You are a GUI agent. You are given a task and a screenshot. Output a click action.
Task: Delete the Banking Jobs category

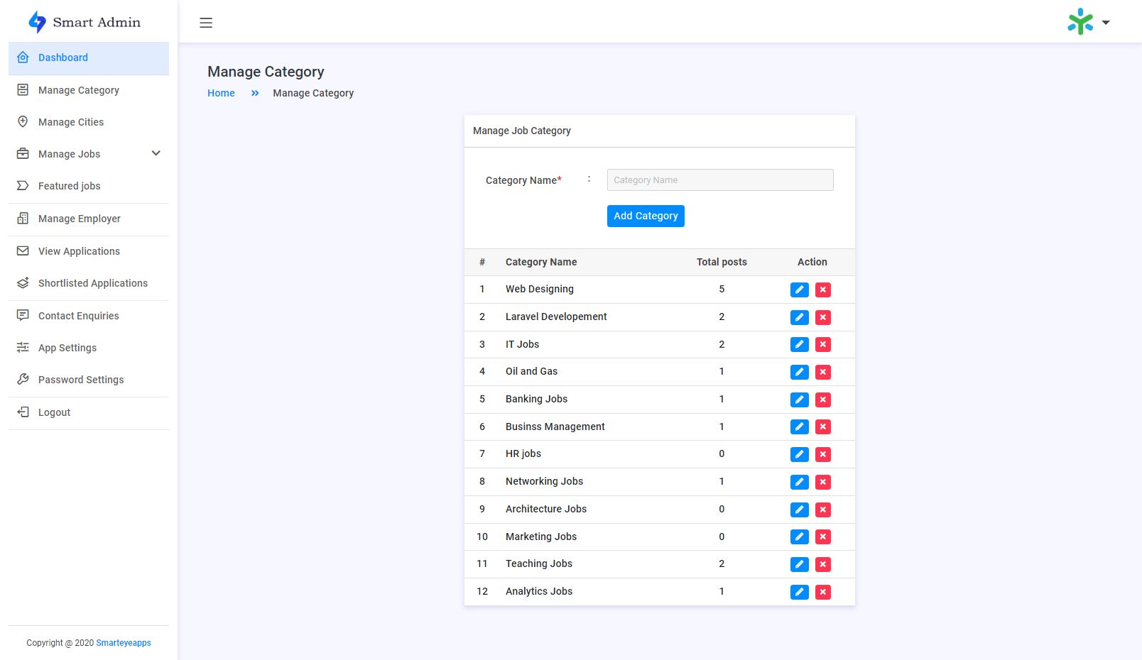pyautogui.click(x=822, y=400)
